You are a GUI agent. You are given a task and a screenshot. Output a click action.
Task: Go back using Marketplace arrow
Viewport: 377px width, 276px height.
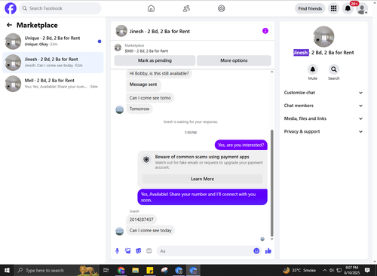pyautogui.click(x=9, y=25)
